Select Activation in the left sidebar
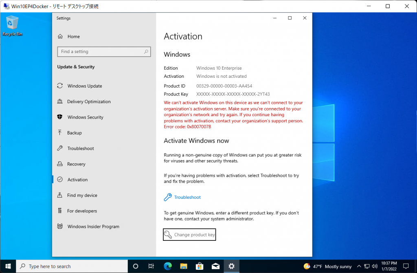Screen dimensions: 417x273 [x=77, y=180]
